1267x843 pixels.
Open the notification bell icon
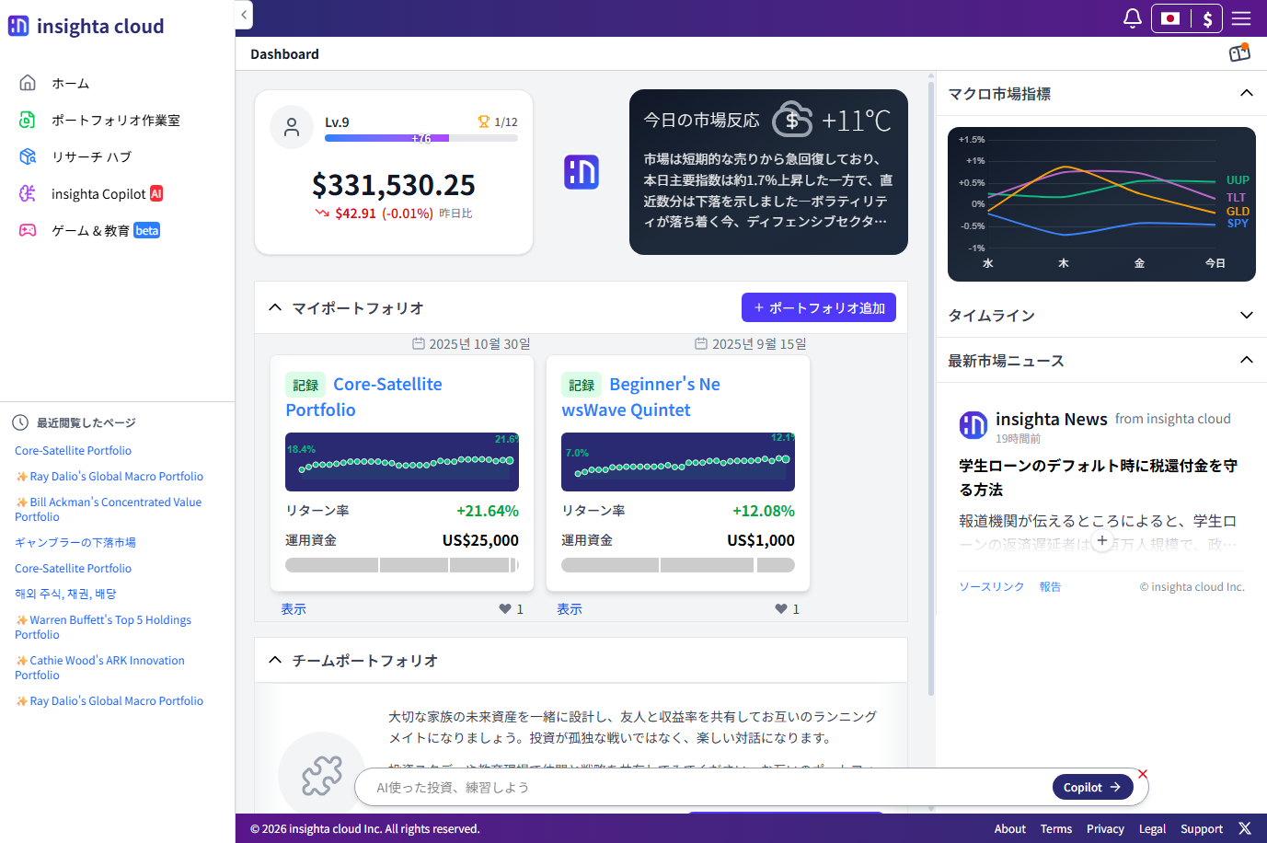click(x=1132, y=17)
